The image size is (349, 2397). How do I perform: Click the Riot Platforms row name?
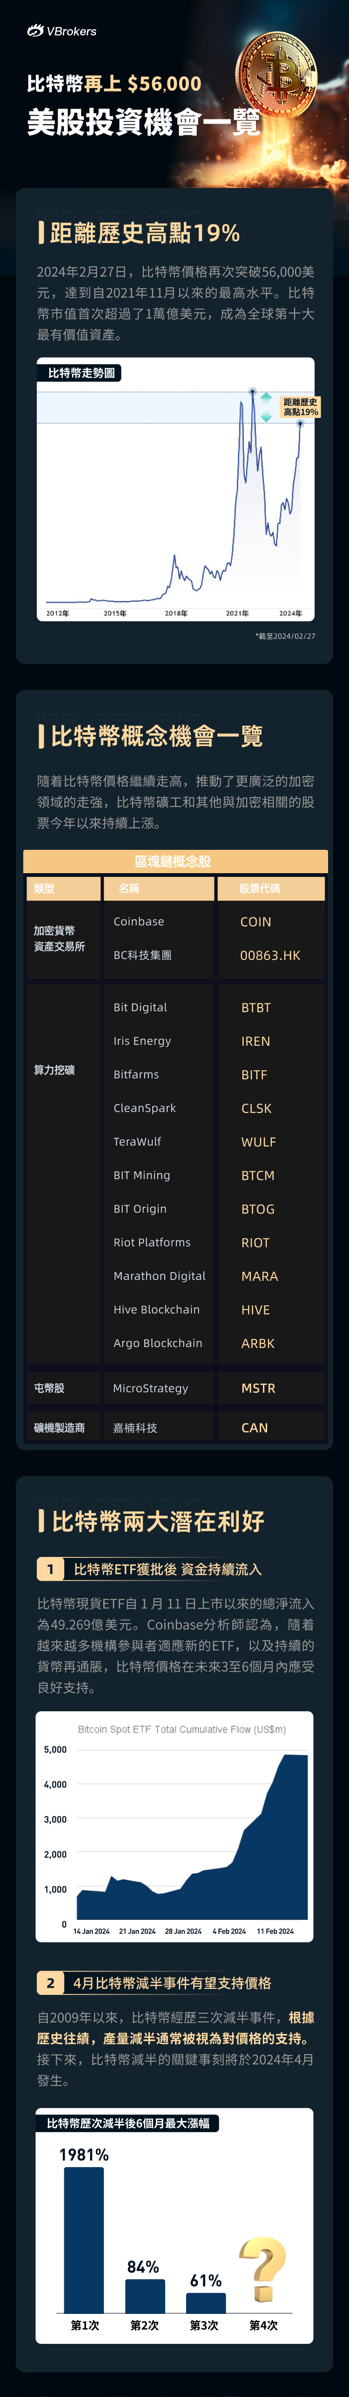(152, 1242)
